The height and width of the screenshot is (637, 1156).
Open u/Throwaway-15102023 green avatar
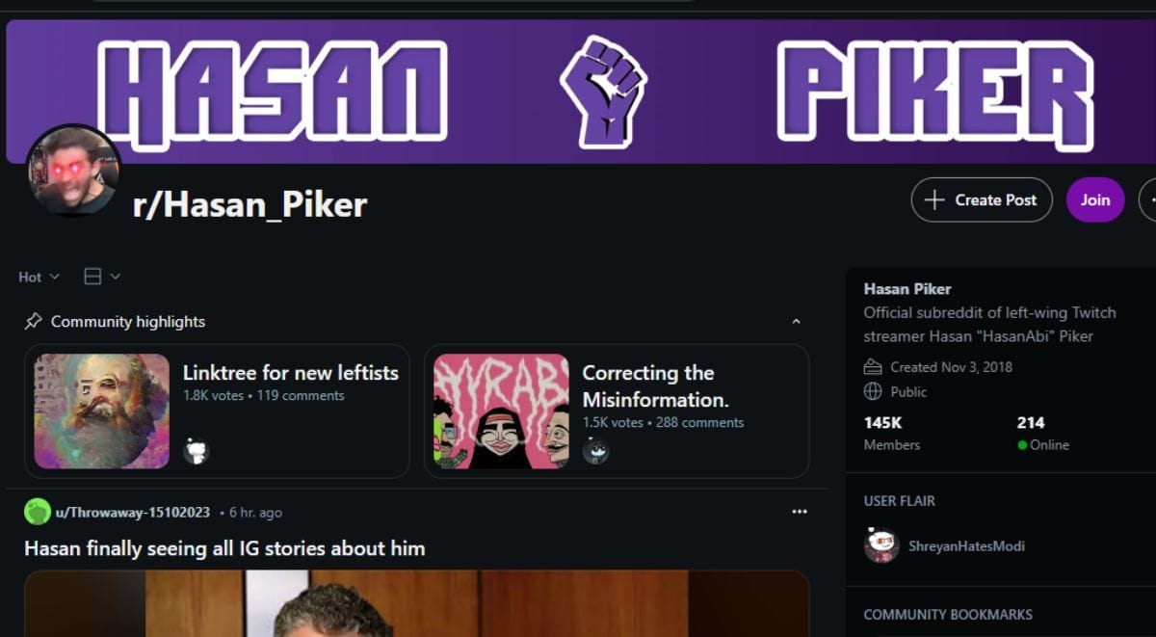coord(37,512)
